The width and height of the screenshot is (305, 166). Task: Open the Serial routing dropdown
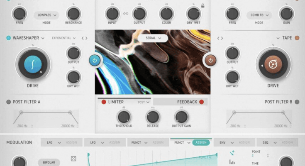click(x=153, y=38)
